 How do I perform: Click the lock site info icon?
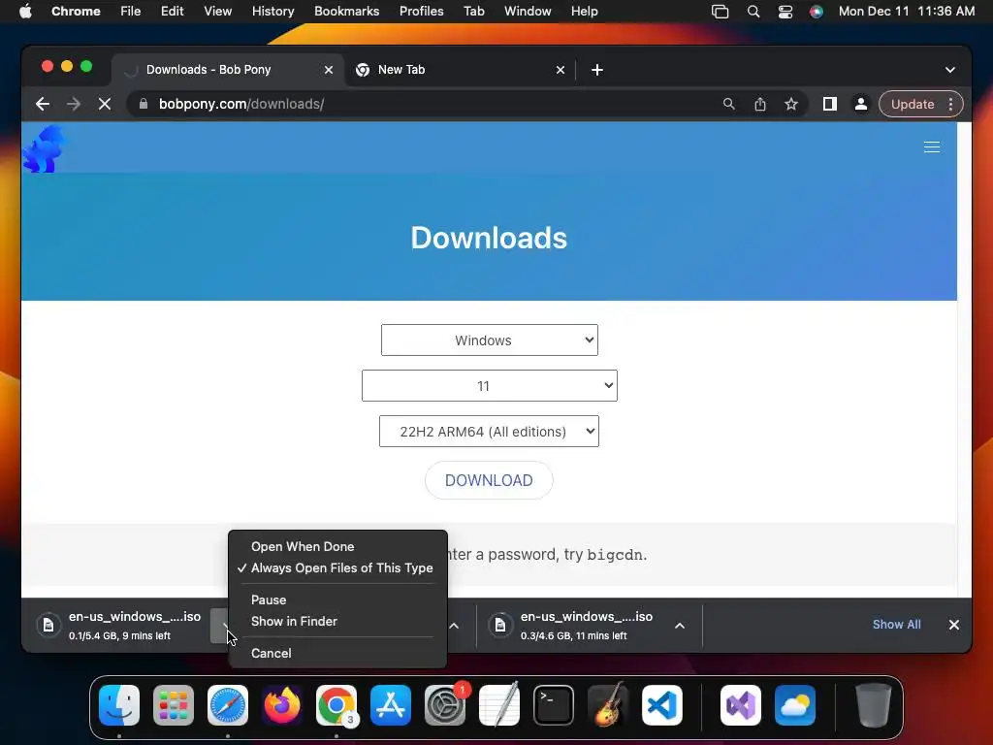144,104
